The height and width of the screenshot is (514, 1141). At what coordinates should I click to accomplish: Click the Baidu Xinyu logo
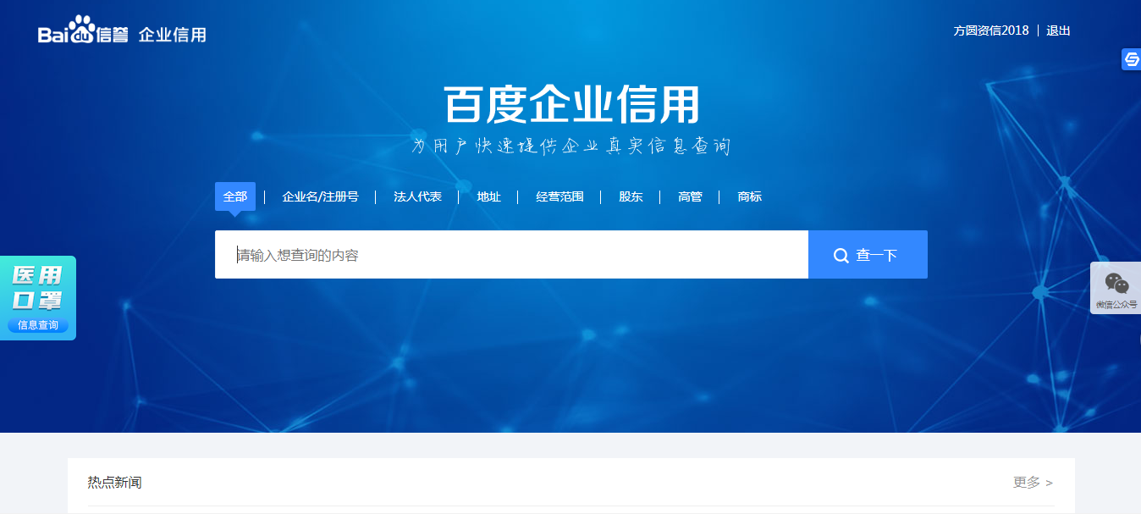click(84, 30)
